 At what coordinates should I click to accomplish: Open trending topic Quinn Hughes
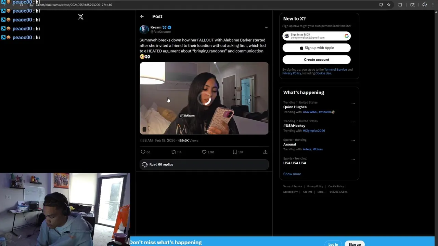pos(295,107)
